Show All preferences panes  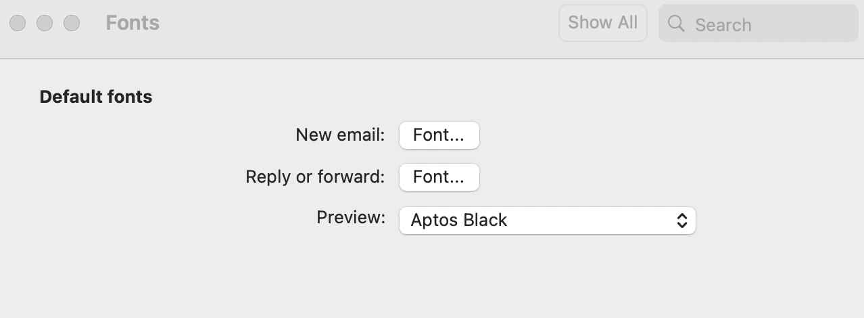coord(603,23)
